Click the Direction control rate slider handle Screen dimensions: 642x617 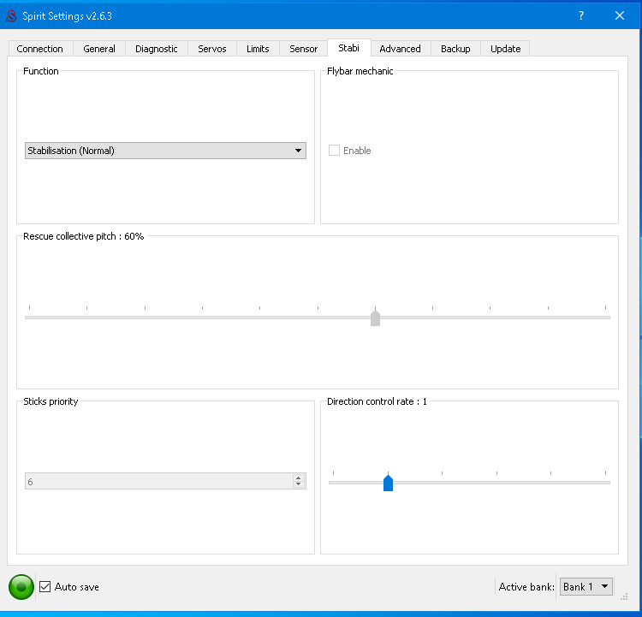point(388,484)
